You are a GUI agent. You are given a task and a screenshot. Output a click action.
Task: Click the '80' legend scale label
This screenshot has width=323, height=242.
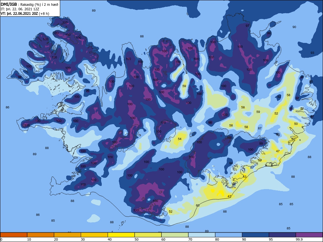[x=217, y=239]
